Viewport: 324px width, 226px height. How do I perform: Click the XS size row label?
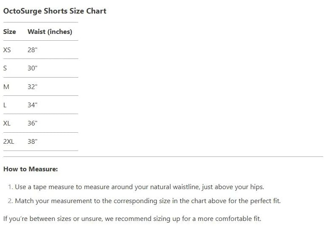[7, 50]
